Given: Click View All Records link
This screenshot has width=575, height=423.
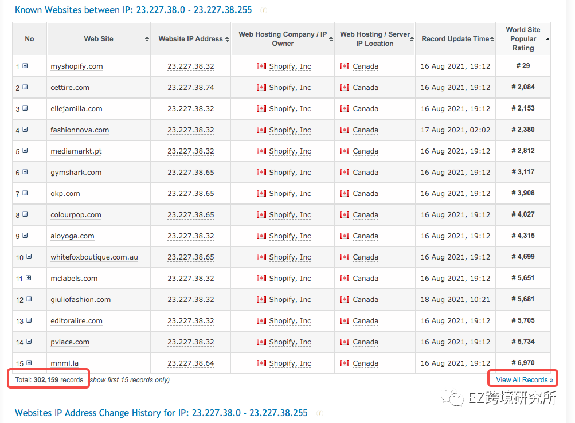Looking at the screenshot, I should (x=525, y=380).
